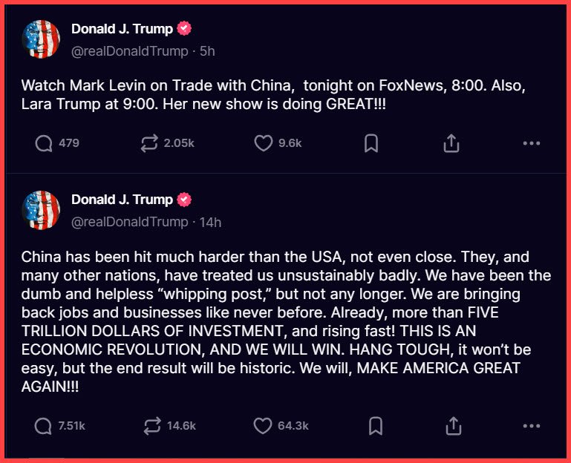This screenshot has height=463, width=571.
Task: Like the post about Lara Trump's show
Action: point(264,143)
